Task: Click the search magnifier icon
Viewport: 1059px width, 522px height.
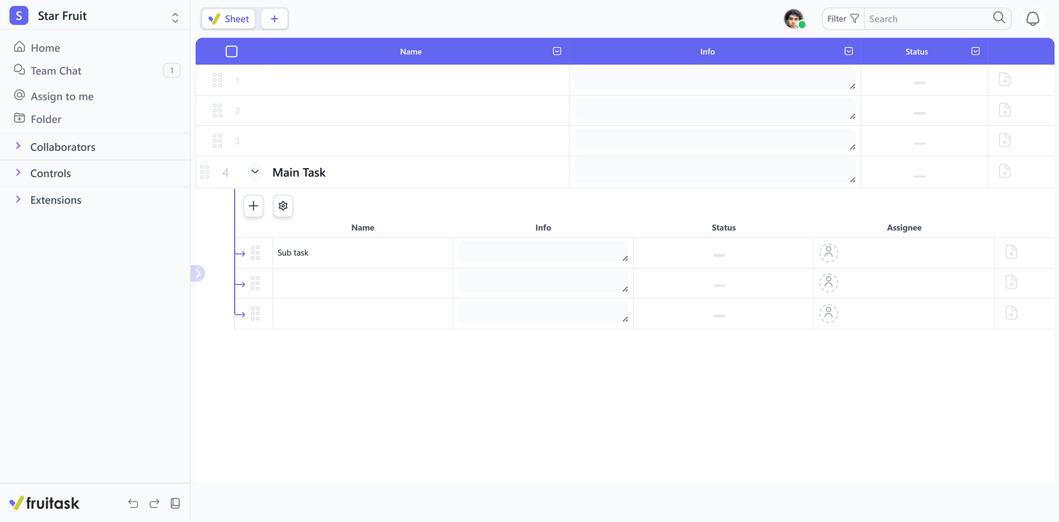Action: pyautogui.click(x=999, y=18)
